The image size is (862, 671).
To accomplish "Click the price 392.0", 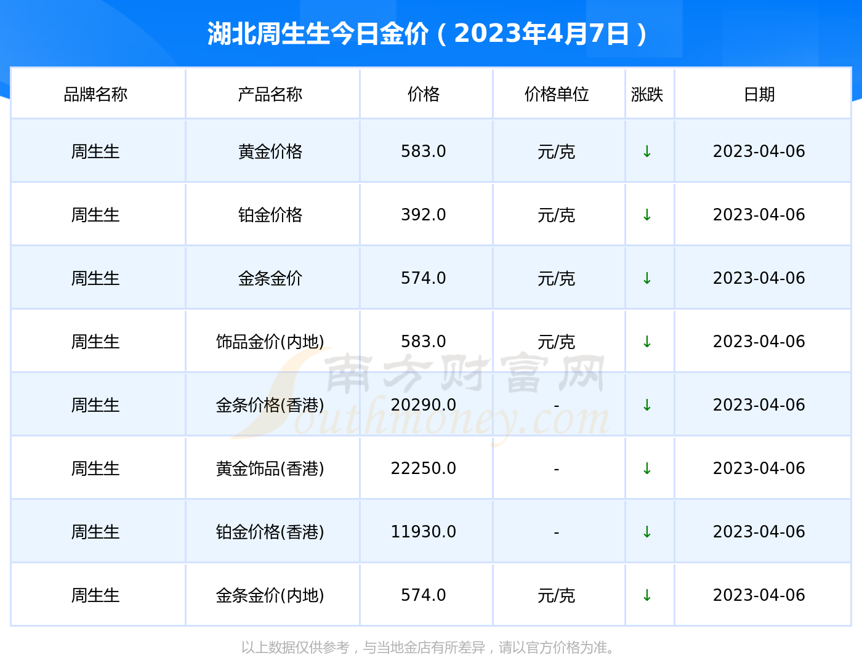I will point(424,215).
